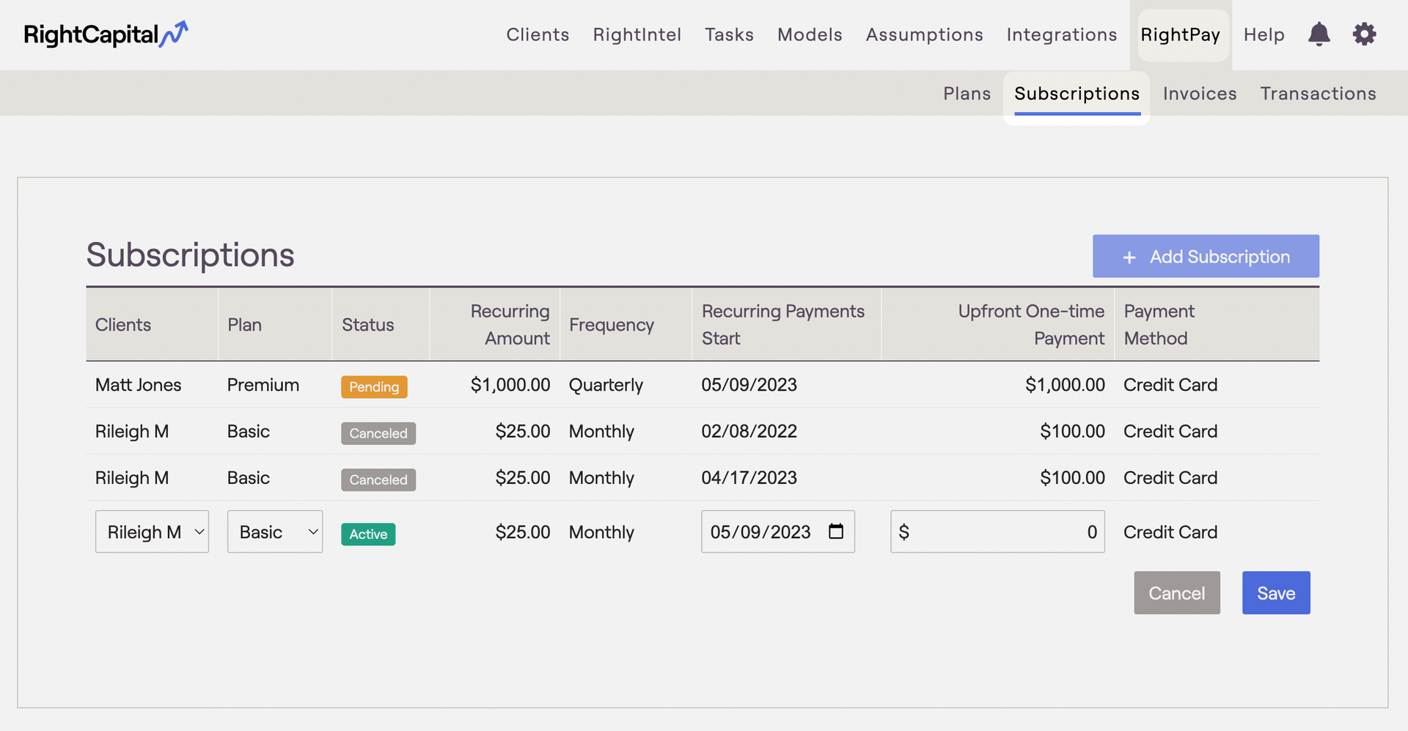Click Canceled badge for 02/08/2022 row

[x=378, y=433]
